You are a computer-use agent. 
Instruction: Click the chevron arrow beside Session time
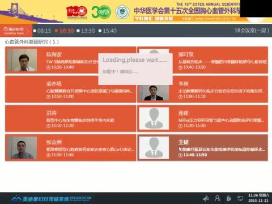[x=27, y=31]
